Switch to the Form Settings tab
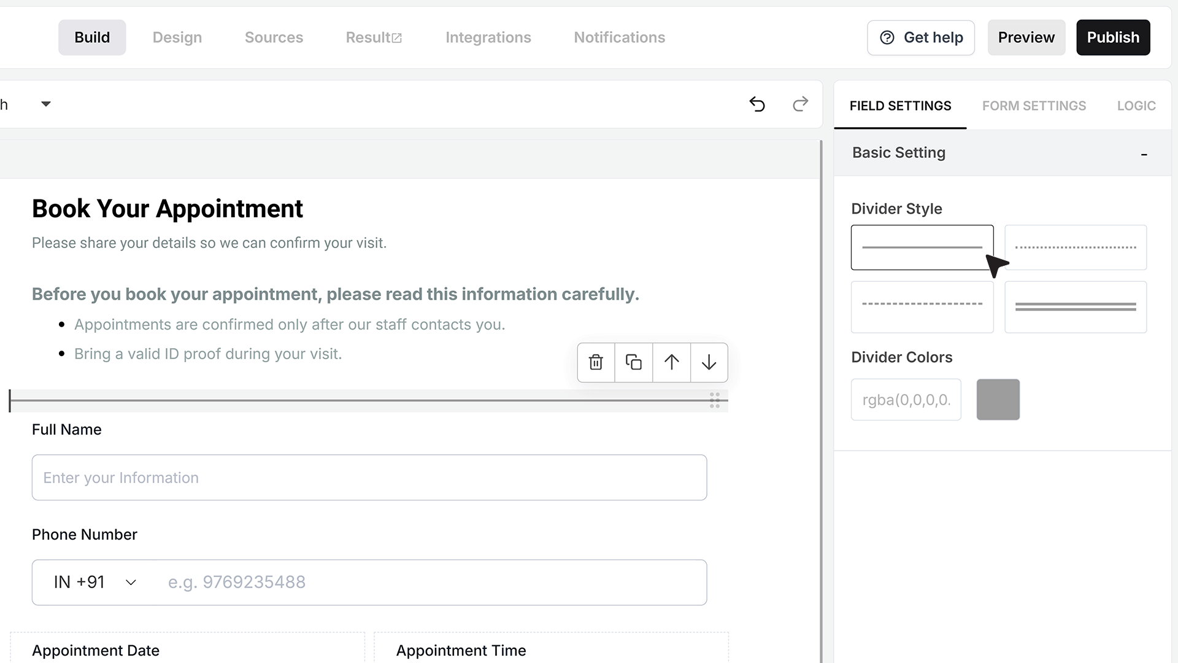 click(x=1034, y=106)
